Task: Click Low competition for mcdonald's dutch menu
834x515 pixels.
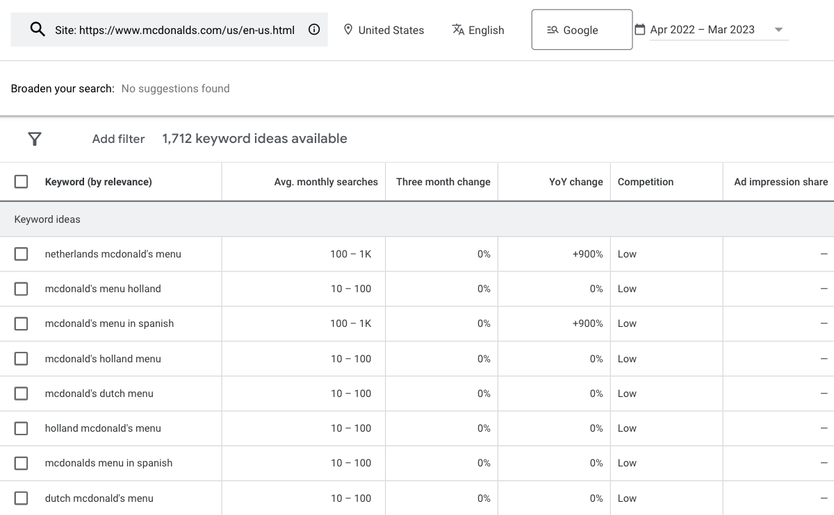Action: click(x=627, y=394)
